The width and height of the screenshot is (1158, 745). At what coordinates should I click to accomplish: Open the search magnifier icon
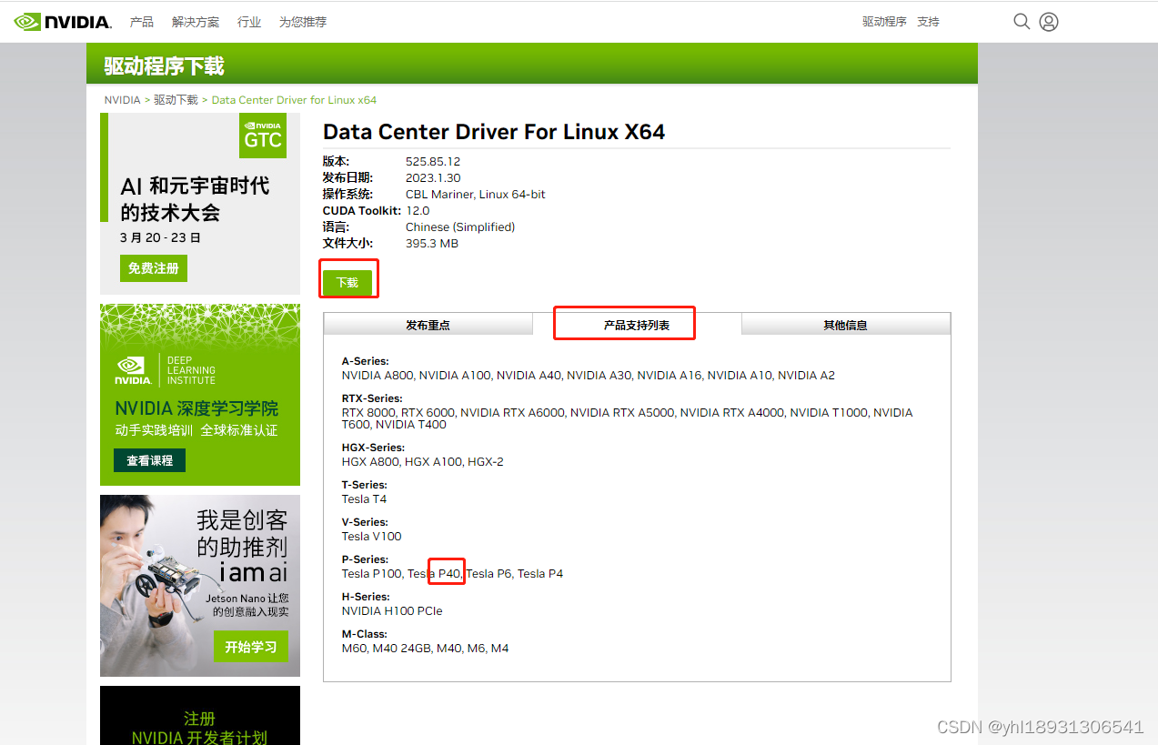click(1021, 21)
